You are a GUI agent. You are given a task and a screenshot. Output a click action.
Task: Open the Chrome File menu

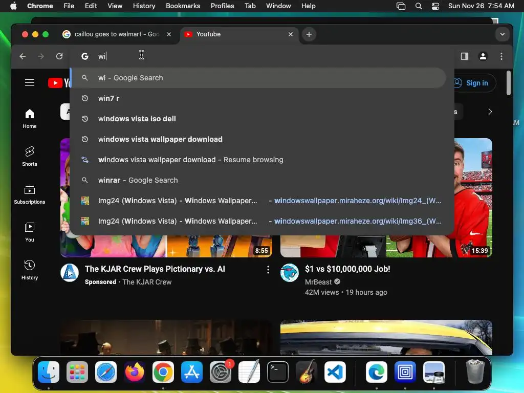pos(69,6)
